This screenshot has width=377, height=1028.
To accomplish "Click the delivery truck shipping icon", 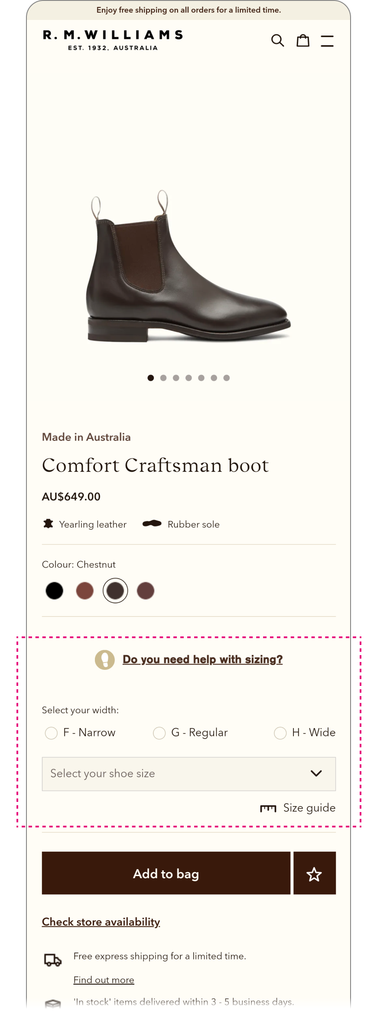I will pyautogui.click(x=53, y=960).
